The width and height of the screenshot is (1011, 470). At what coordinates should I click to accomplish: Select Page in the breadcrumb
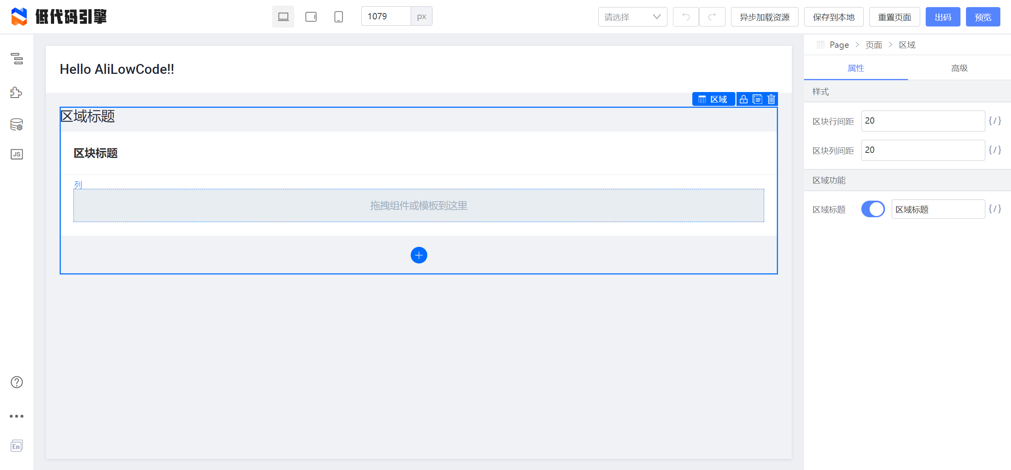tap(839, 45)
